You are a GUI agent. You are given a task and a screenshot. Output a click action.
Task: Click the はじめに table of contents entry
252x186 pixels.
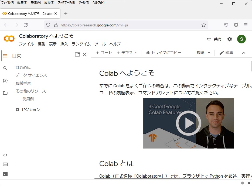(22, 67)
